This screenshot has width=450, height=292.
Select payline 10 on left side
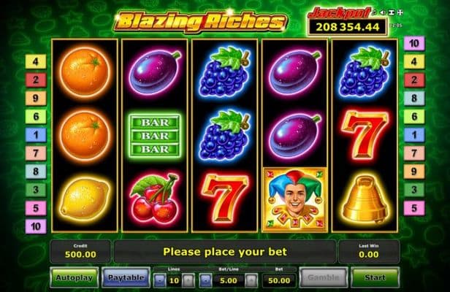pyautogui.click(x=36, y=226)
